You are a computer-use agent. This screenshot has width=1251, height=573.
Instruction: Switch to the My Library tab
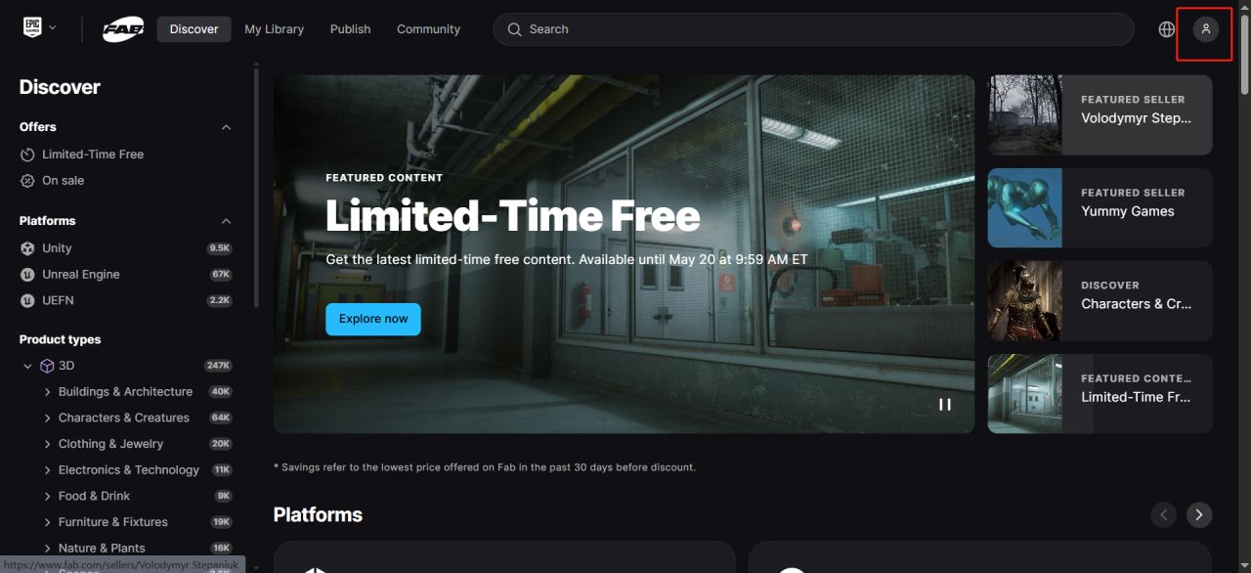coord(274,29)
